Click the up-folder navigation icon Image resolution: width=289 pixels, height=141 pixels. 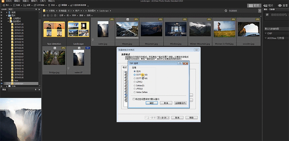[x=55, y=15]
